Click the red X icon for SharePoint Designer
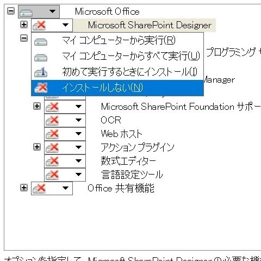The height and width of the screenshot is (261, 261). pyautogui.click(x=39, y=25)
